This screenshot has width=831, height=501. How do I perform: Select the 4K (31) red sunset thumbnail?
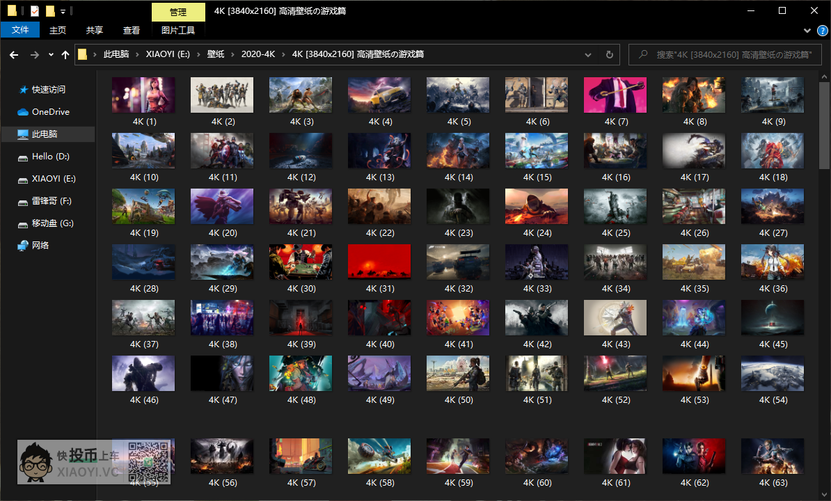379,262
